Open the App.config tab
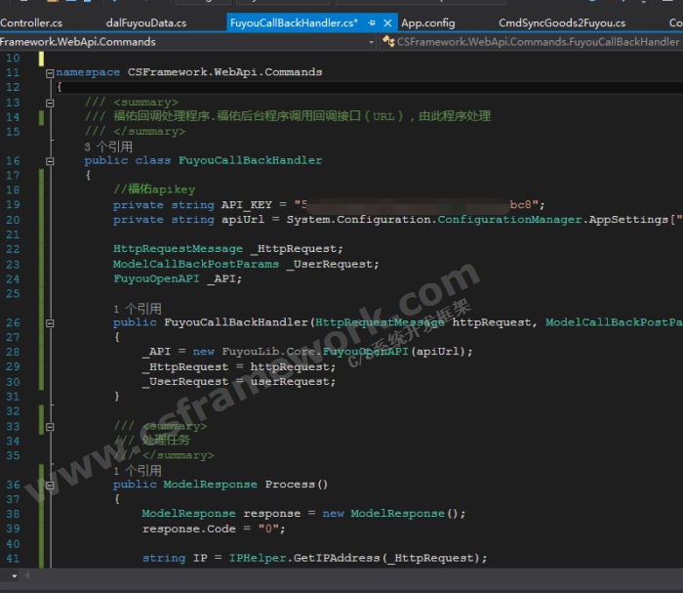 427,22
